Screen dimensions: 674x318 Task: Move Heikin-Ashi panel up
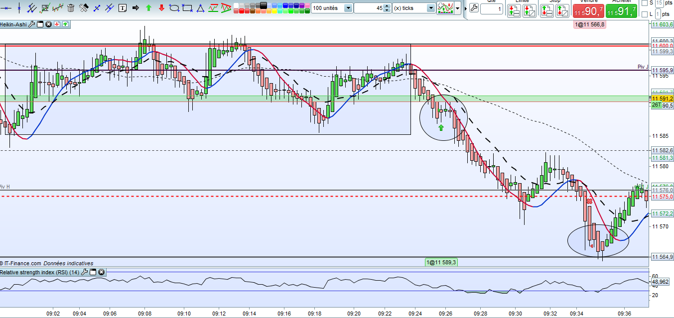[65, 24]
